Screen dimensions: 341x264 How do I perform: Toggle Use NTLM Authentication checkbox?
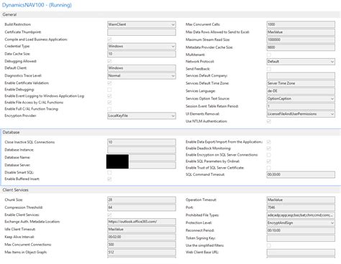(269, 121)
